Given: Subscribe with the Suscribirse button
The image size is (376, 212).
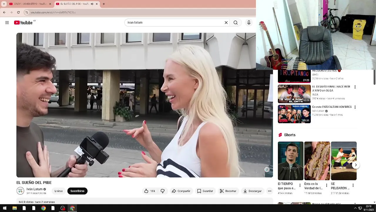Looking at the screenshot, I should pyautogui.click(x=77, y=191).
